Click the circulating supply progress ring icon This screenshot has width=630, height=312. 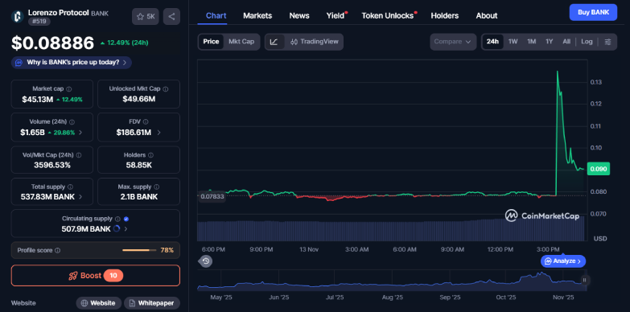[117, 229]
